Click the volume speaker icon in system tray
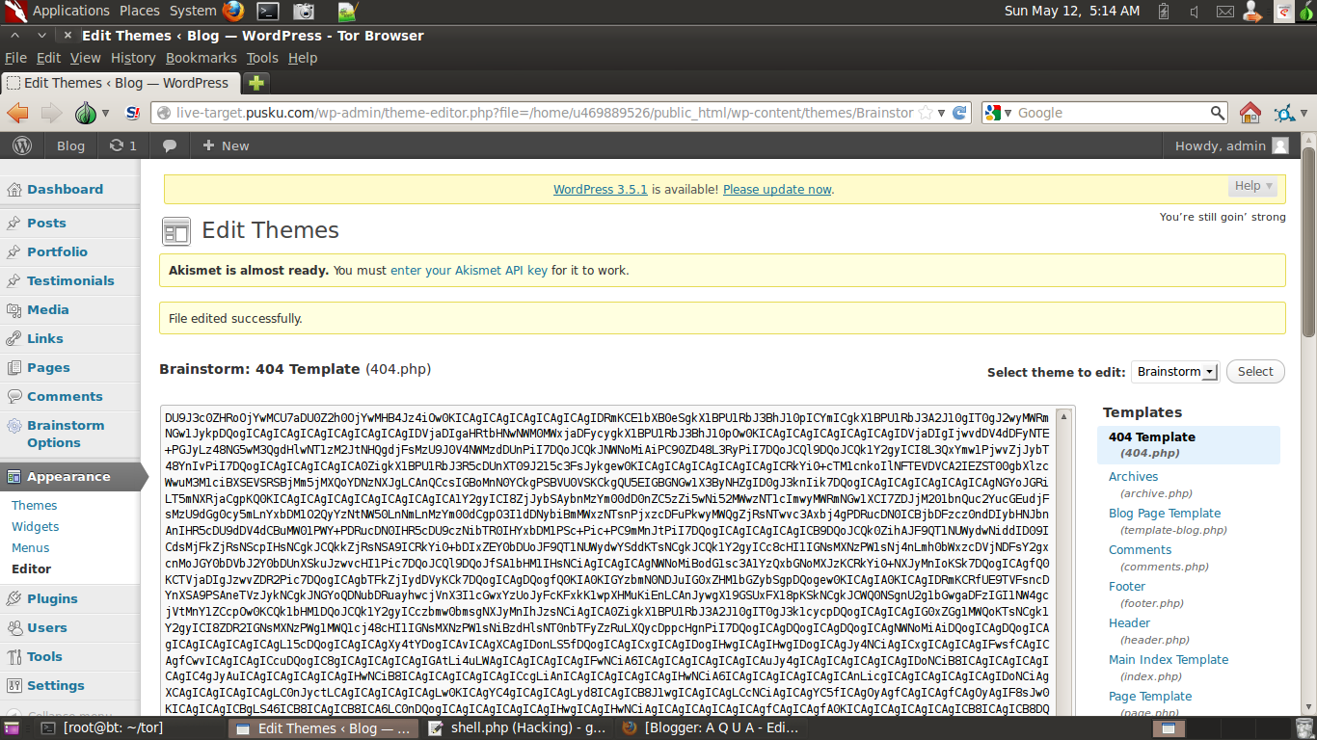The image size is (1317, 740). [x=1195, y=12]
